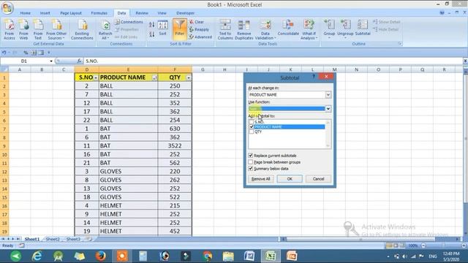The height and width of the screenshot is (263, 468).
Task: Open S.NO column filter dropdown
Action: [96, 78]
